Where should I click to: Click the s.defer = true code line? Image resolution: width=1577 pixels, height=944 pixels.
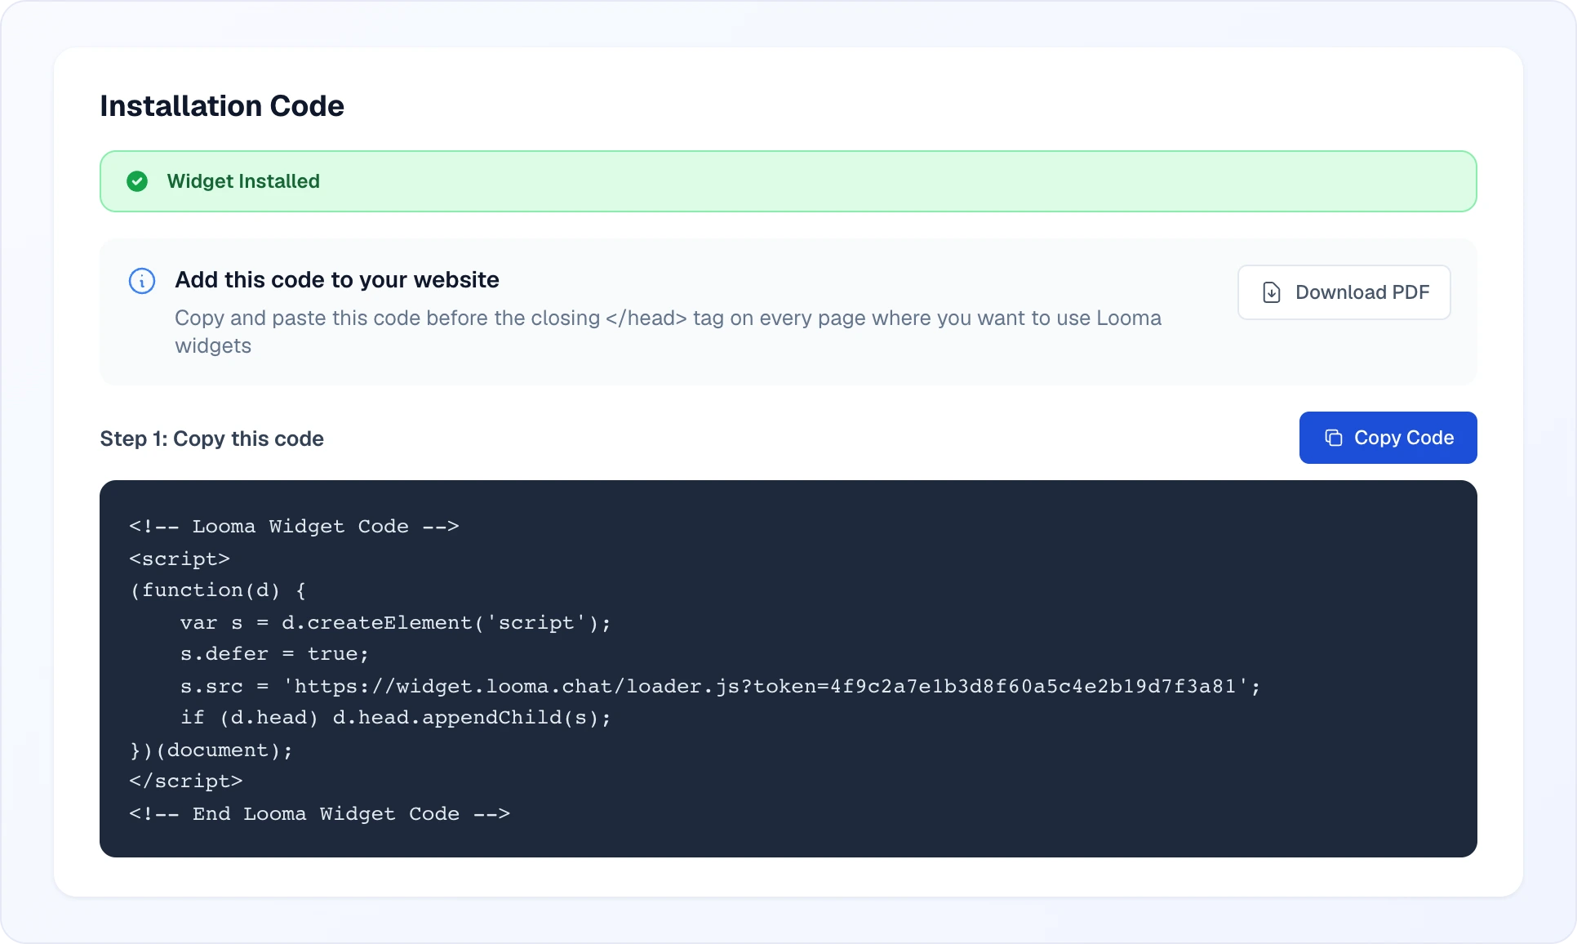[274, 654]
